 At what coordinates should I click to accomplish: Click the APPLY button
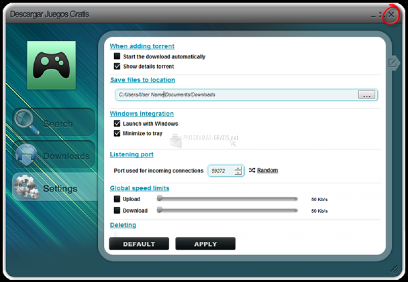(x=206, y=244)
